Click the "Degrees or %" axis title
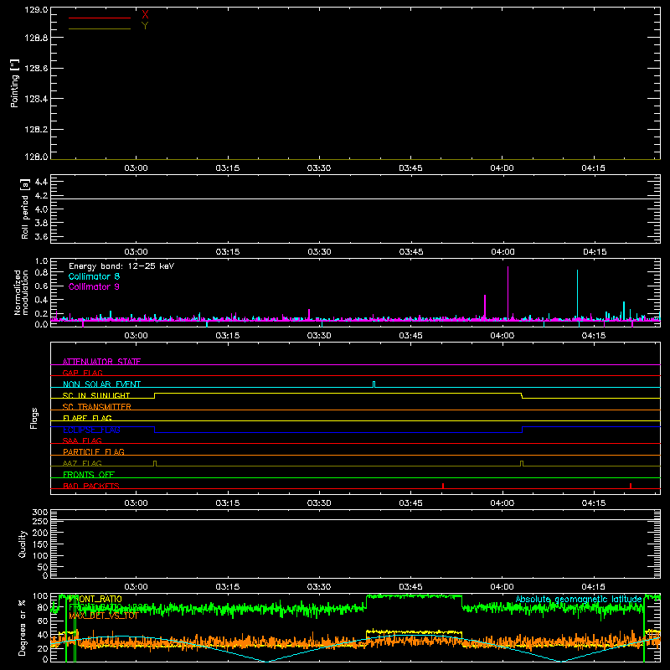 click(x=23, y=627)
